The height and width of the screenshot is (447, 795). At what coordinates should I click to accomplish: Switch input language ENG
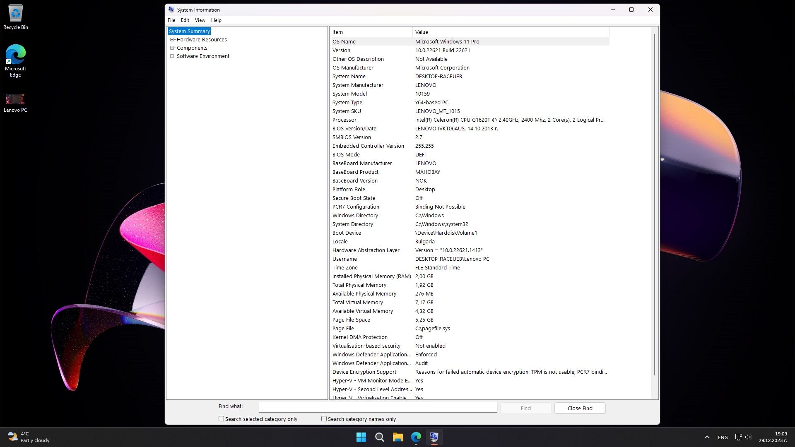click(x=723, y=437)
